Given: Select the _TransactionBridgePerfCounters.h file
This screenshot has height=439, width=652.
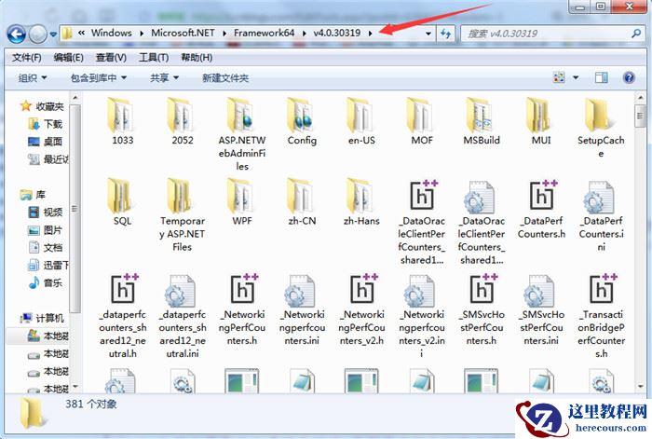Looking at the screenshot, I should (x=601, y=316).
